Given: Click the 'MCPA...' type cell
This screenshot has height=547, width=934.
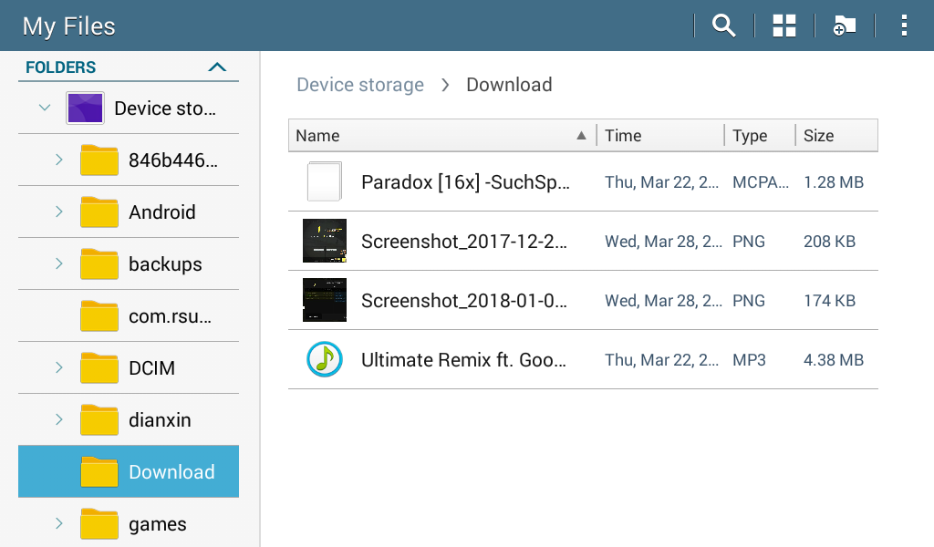Looking at the screenshot, I should [x=761, y=182].
